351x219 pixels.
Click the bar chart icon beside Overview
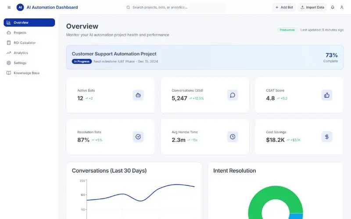8,22
